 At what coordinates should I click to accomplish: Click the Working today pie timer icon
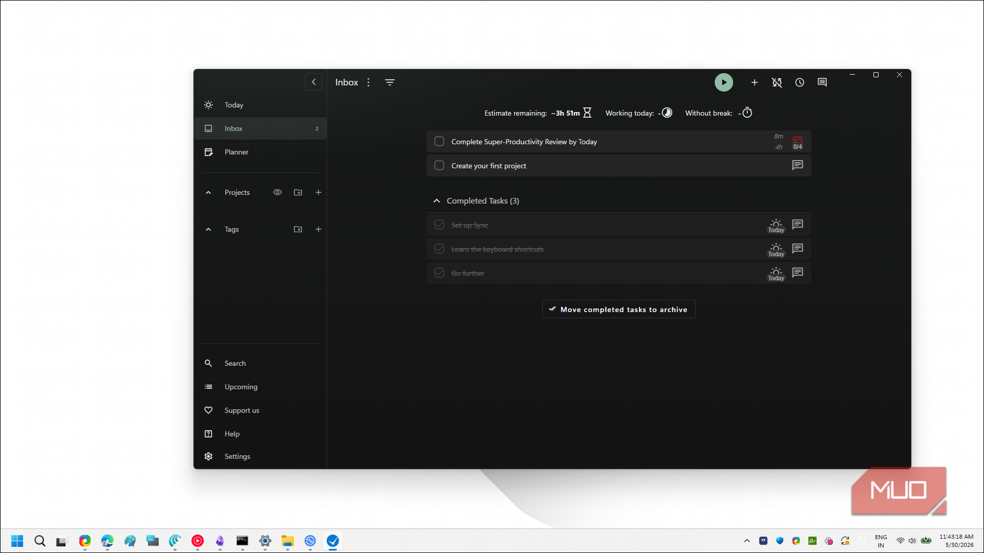[x=667, y=113]
